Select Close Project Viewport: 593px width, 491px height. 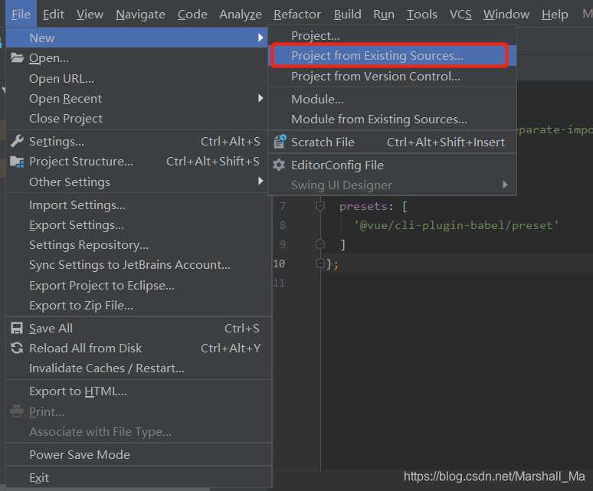click(x=137, y=118)
